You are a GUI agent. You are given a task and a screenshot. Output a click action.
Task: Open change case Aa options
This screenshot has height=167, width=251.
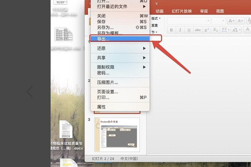click(x=236, y=30)
